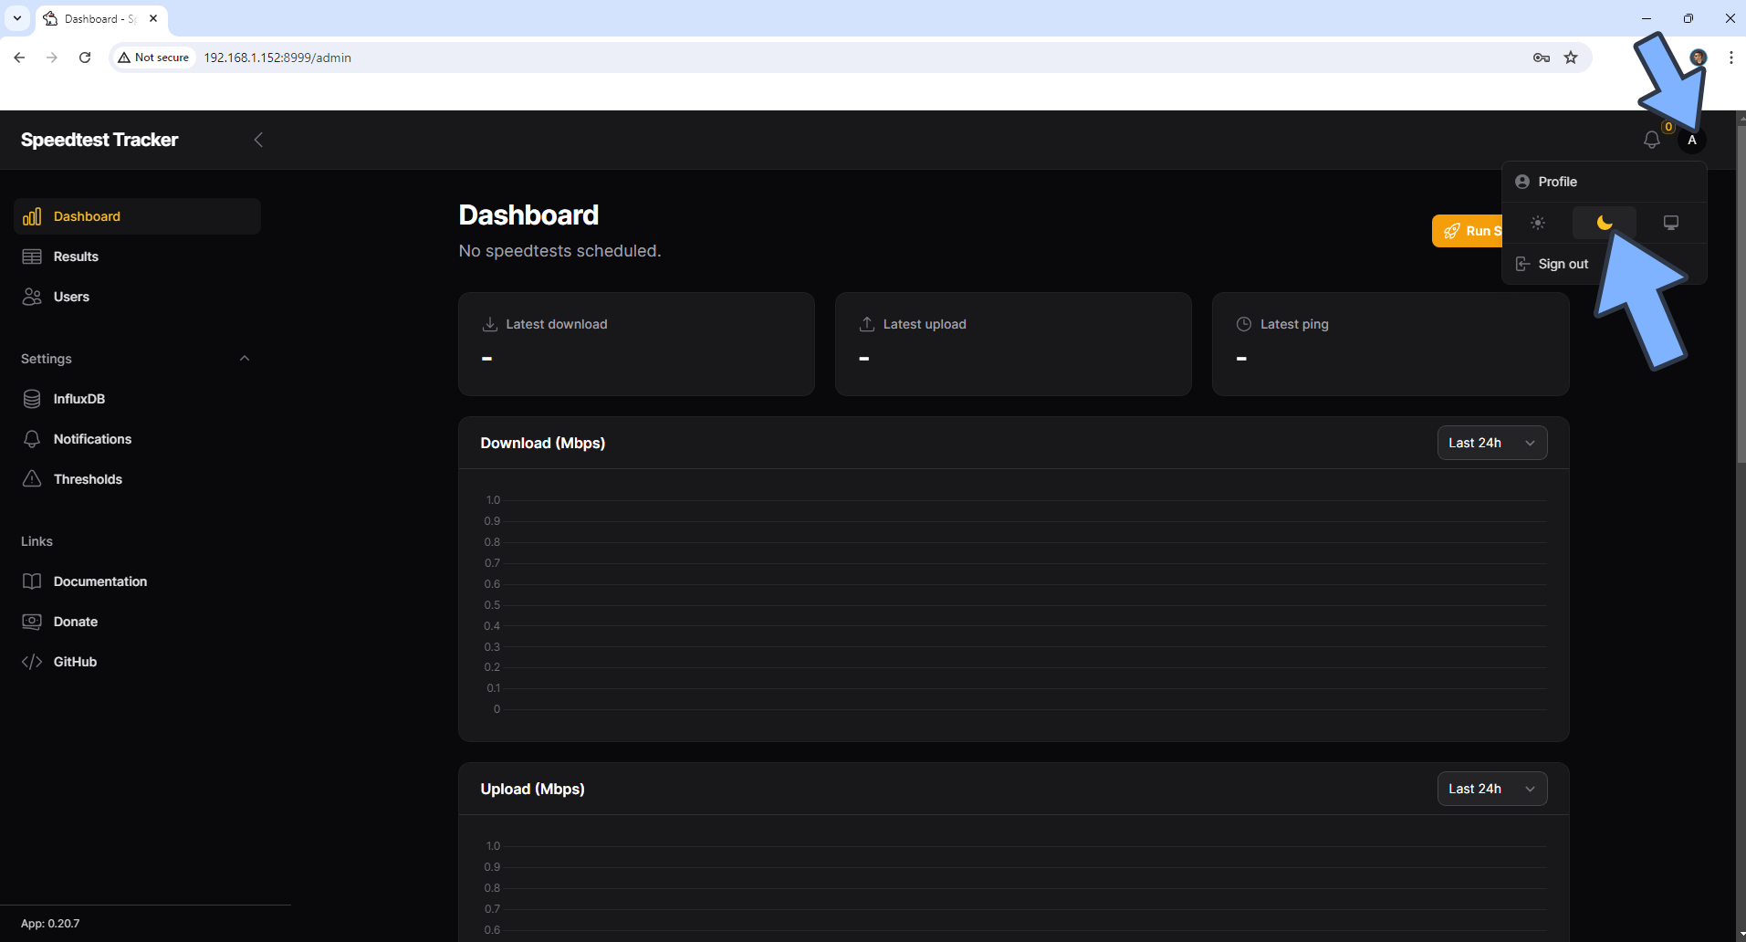The image size is (1746, 942).
Task: Open Thresholds settings
Action: click(x=138, y=479)
